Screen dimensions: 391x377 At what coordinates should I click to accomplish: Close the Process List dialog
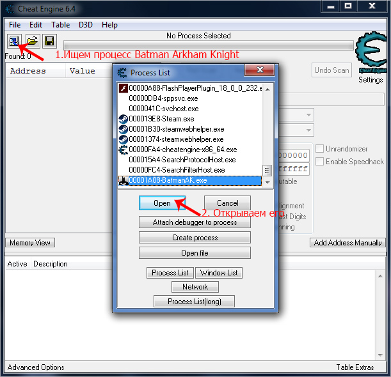(x=260, y=70)
